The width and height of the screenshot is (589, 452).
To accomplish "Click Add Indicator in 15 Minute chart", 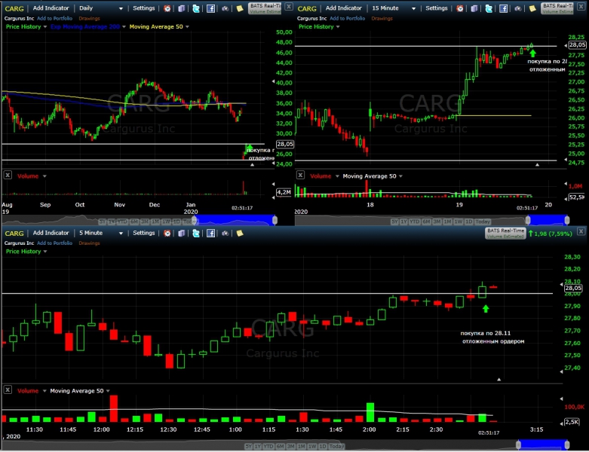I will pos(343,8).
